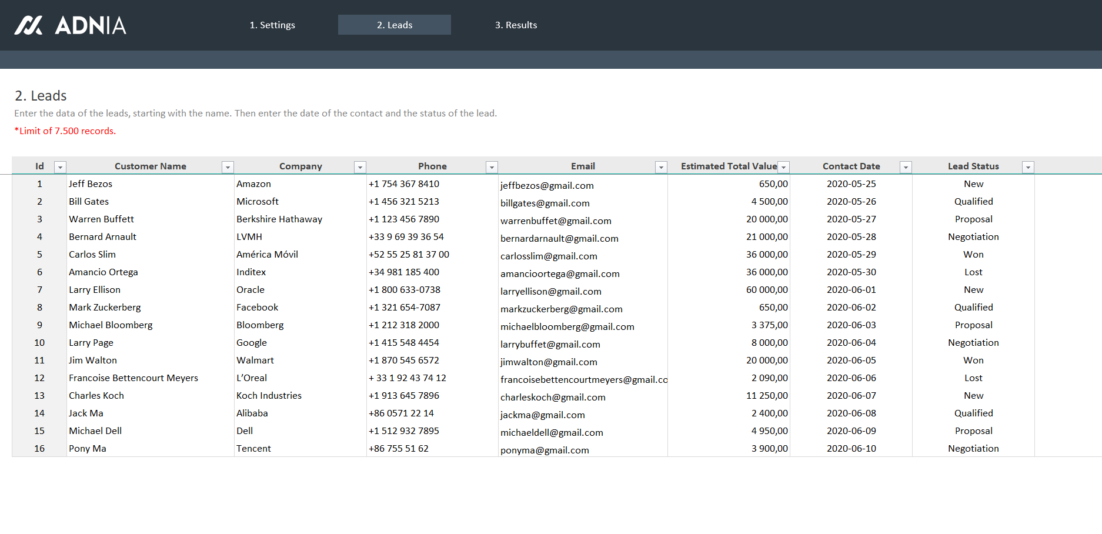Open the Email column filter dropdown
1102x534 pixels.
point(661,168)
